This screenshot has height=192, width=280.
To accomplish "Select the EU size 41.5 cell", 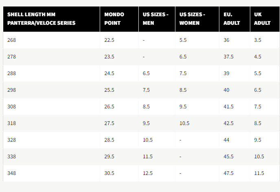I will [229, 107].
